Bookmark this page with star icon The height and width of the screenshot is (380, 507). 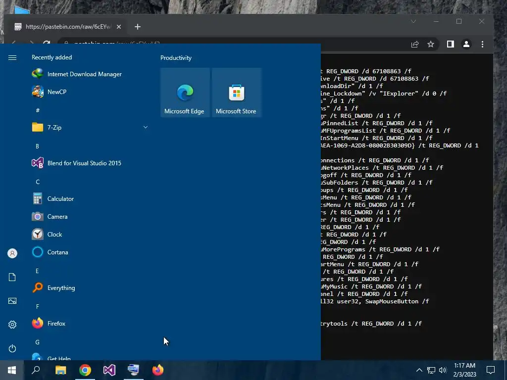pos(431,44)
